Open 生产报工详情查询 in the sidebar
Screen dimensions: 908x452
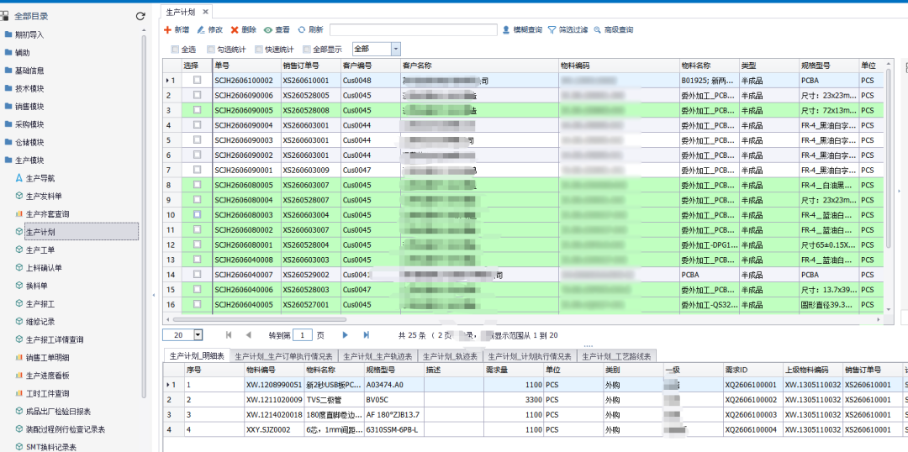tap(55, 339)
